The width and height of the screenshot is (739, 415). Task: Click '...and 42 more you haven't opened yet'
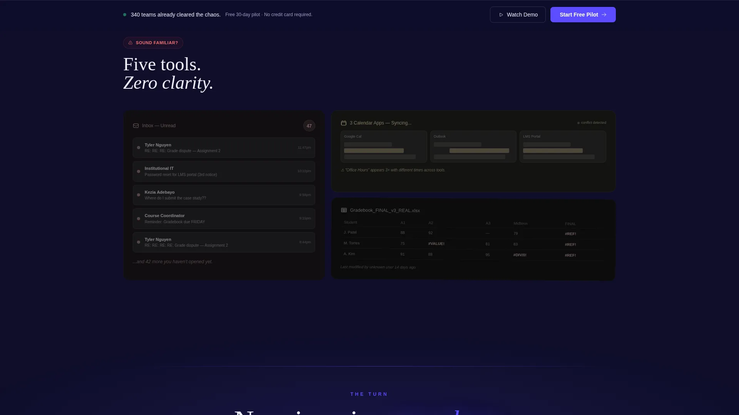point(172,262)
